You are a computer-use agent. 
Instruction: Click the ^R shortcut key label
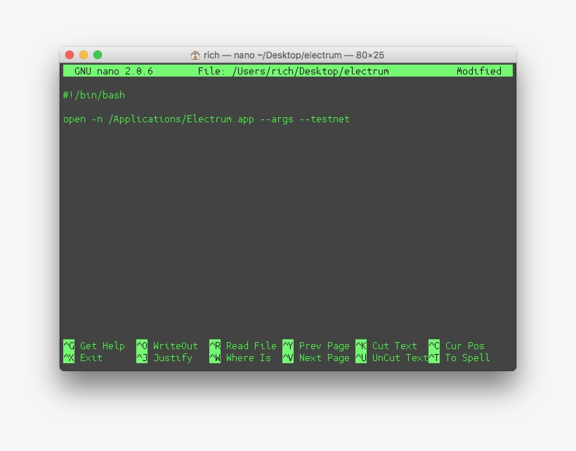(x=215, y=346)
